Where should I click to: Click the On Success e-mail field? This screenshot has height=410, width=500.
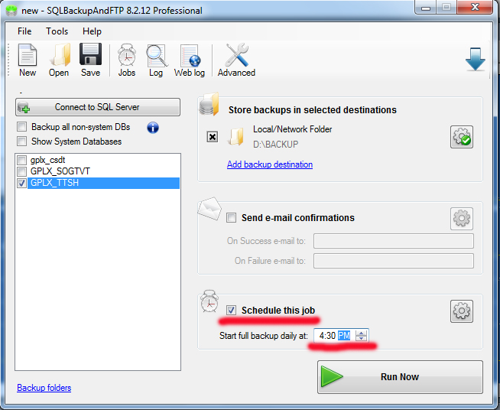click(394, 241)
